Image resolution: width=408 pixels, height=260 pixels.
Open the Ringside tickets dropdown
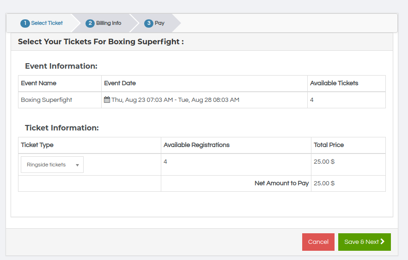[x=52, y=165]
